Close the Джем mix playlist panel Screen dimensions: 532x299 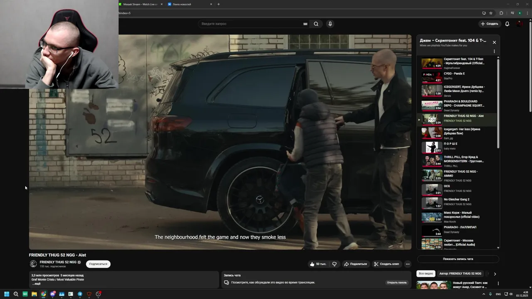tap(494, 42)
